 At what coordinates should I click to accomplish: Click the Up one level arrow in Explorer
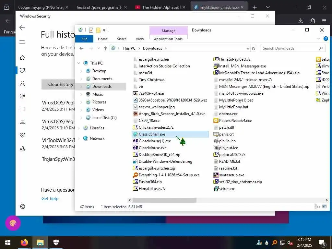pos(105,48)
